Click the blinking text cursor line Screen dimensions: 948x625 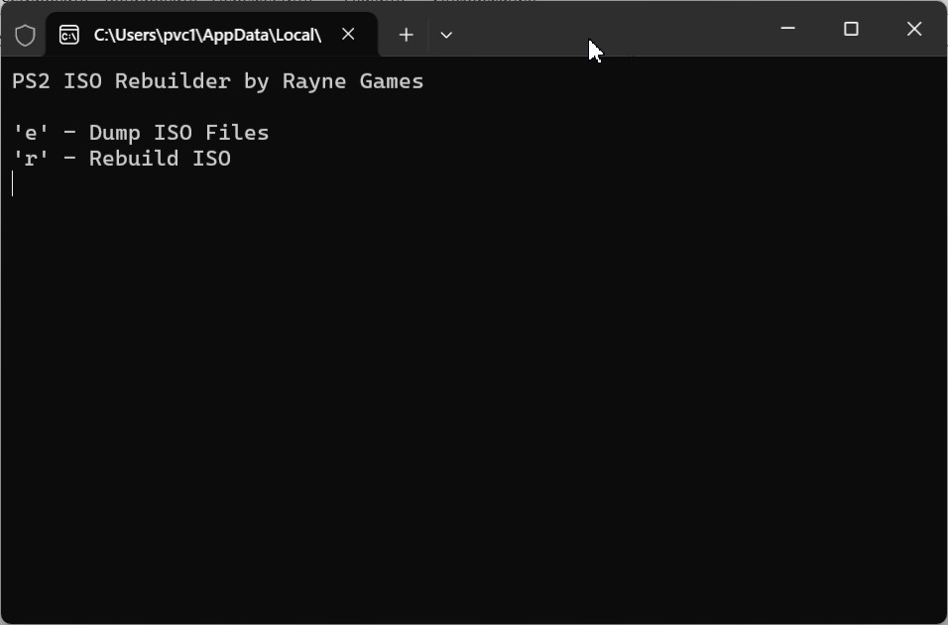coord(12,184)
